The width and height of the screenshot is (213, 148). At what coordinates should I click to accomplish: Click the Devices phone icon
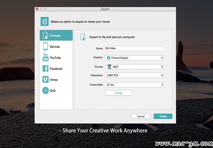(45, 46)
